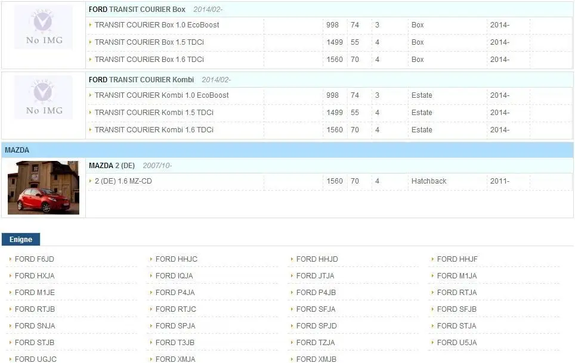575x363 pixels.
Task: Open engine FORD UGJC
Action: (x=36, y=359)
